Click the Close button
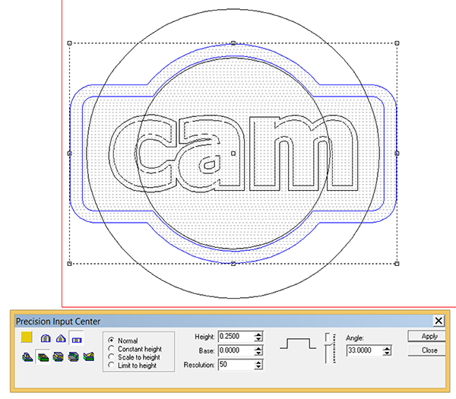This screenshot has height=399, width=456. (x=426, y=350)
